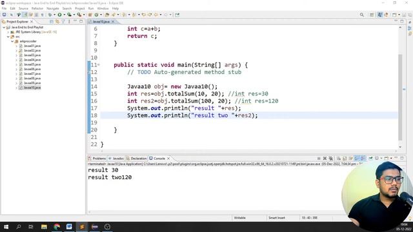Open the Open Console dropdown
The height and width of the screenshot is (232, 413).
coord(391,159)
